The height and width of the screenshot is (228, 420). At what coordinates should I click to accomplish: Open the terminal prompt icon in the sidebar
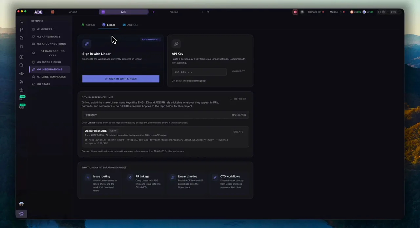[x=21, y=22]
